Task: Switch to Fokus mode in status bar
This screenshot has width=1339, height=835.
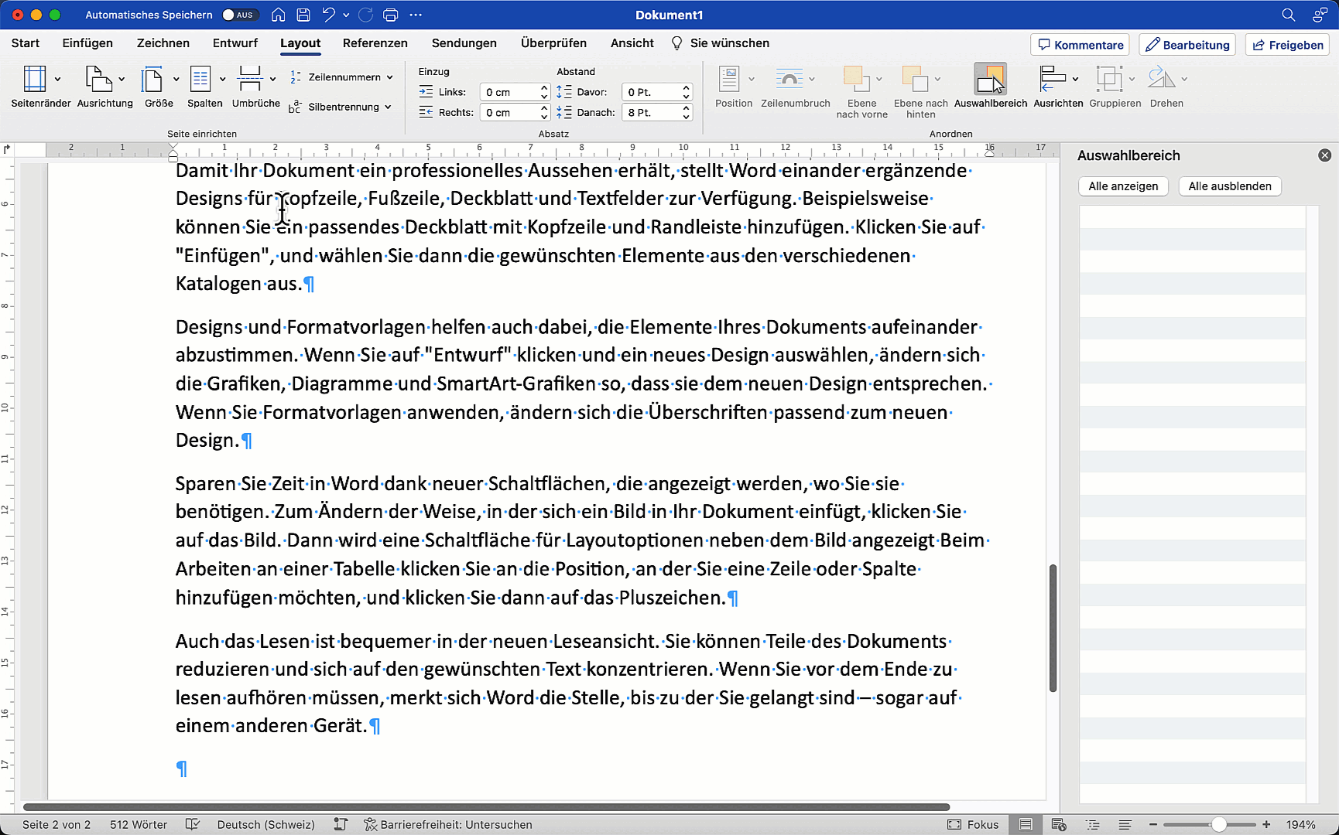Action: [973, 824]
